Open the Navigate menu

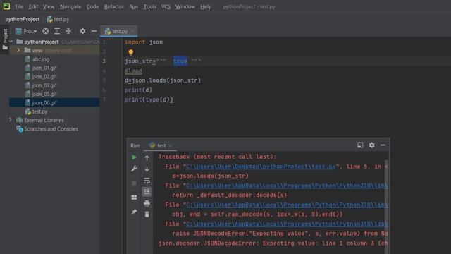[70, 6]
